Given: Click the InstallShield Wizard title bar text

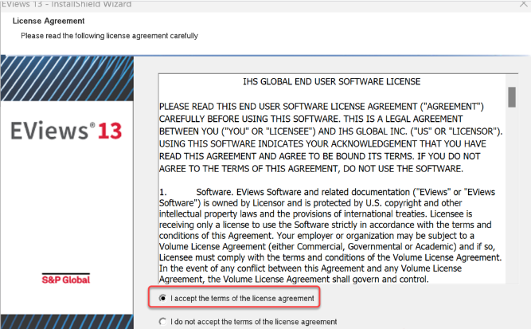Looking at the screenshot, I should pos(66,4).
